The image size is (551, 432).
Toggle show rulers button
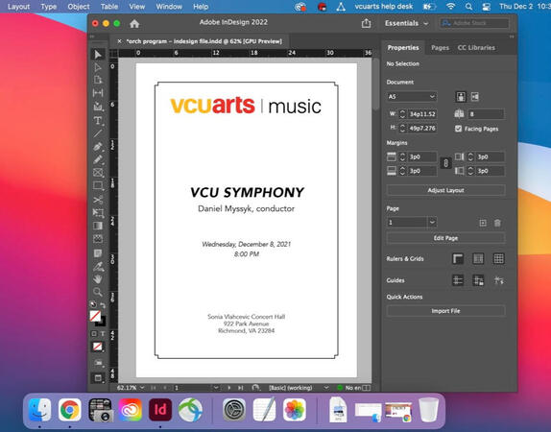point(458,258)
